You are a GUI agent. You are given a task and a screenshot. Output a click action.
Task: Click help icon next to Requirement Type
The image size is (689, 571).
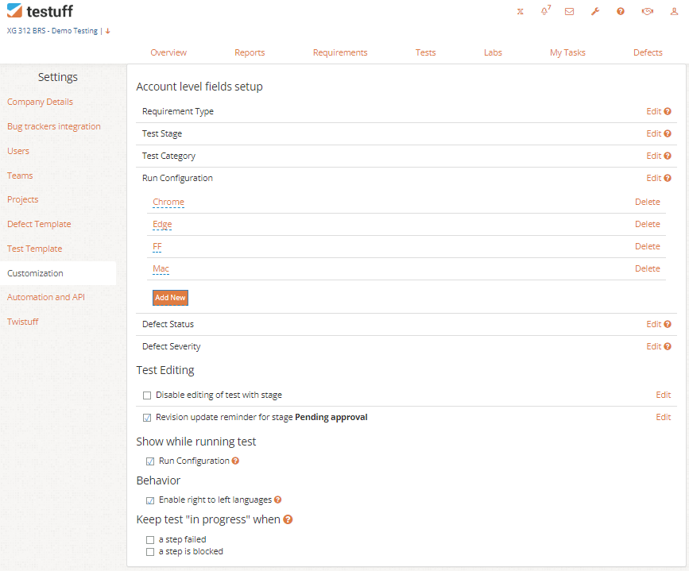[668, 111]
